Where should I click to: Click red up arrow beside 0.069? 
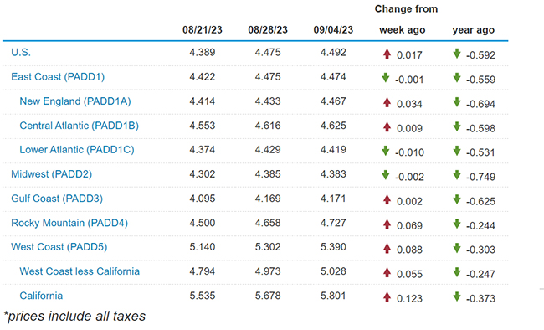pos(387,224)
